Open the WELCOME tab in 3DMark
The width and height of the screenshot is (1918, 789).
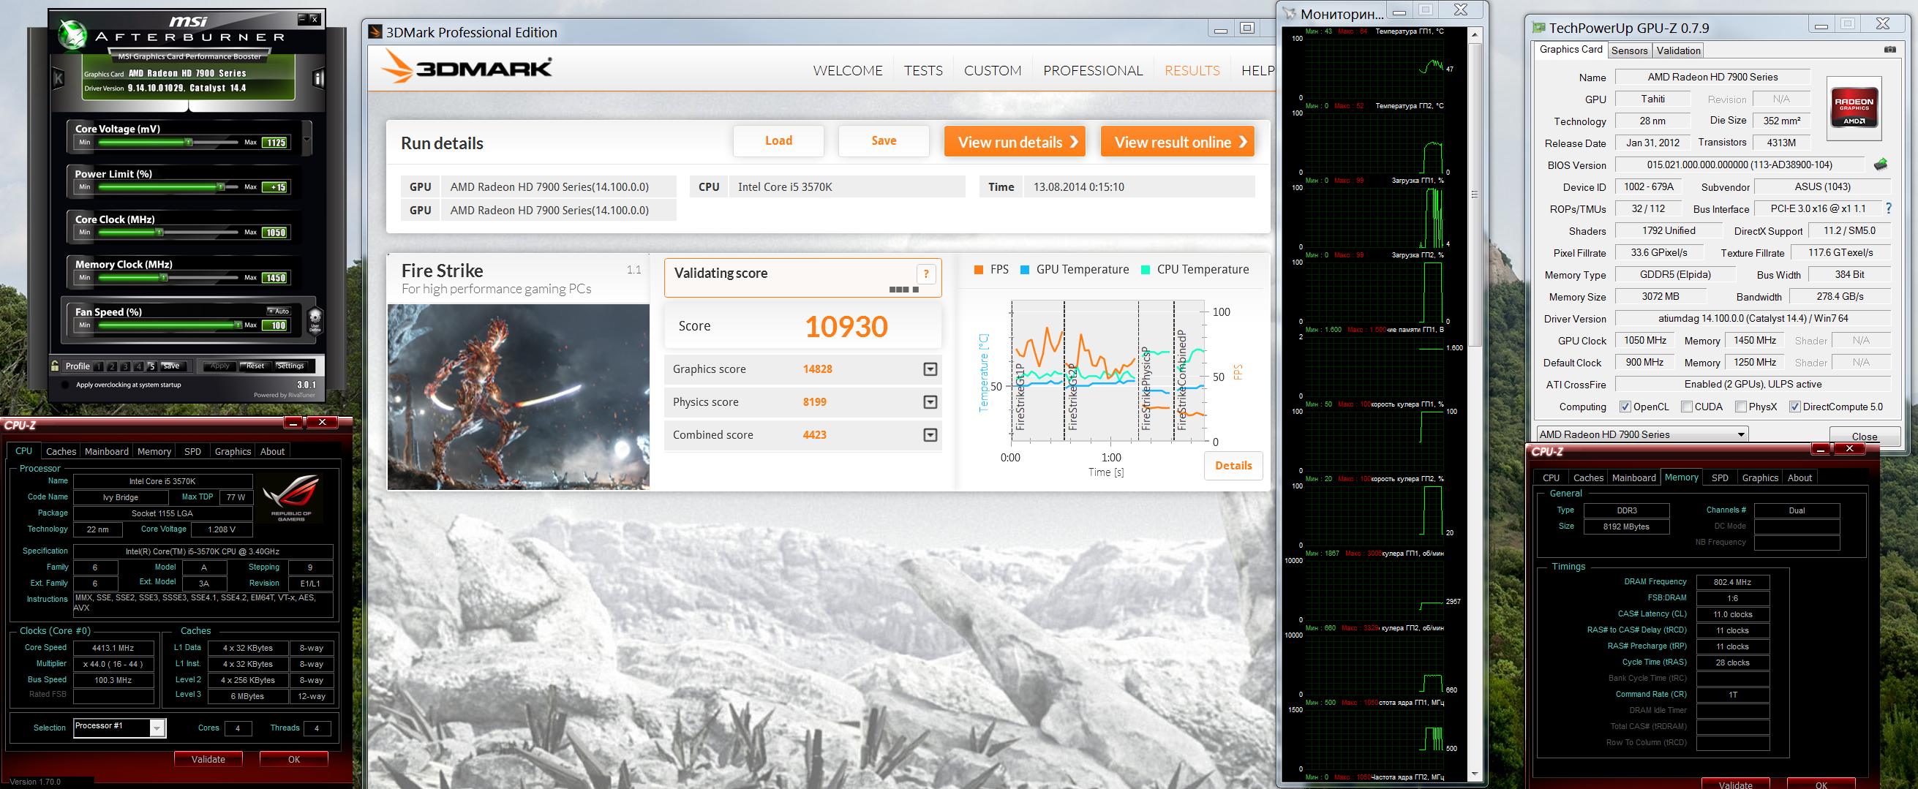tap(847, 71)
